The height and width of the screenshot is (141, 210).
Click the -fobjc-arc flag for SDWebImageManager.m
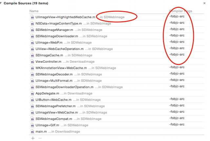(x=177, y=29)
